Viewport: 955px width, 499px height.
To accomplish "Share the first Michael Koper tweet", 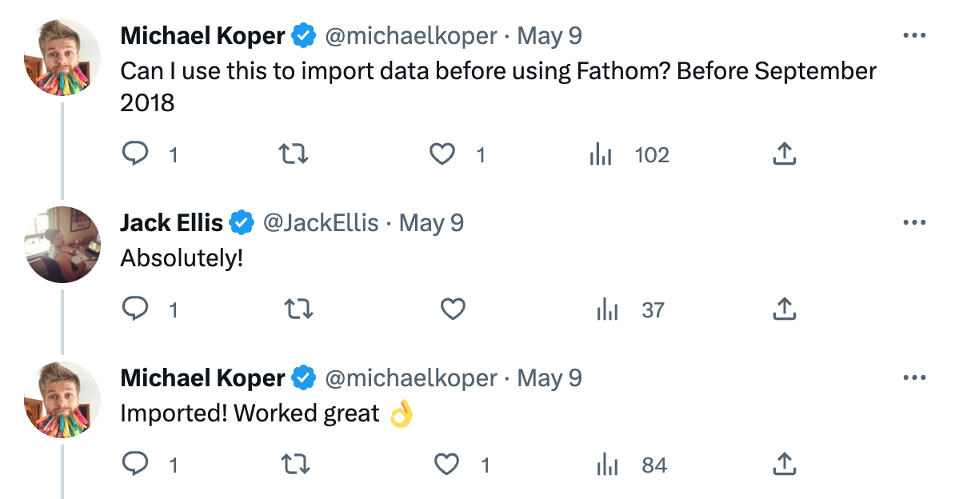I will point(784,154).
